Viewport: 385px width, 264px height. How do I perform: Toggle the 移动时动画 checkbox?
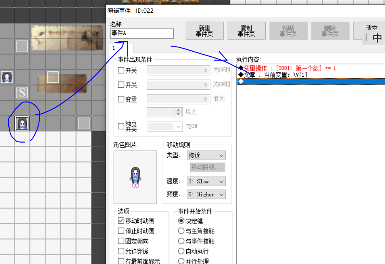tap(121, 221)
